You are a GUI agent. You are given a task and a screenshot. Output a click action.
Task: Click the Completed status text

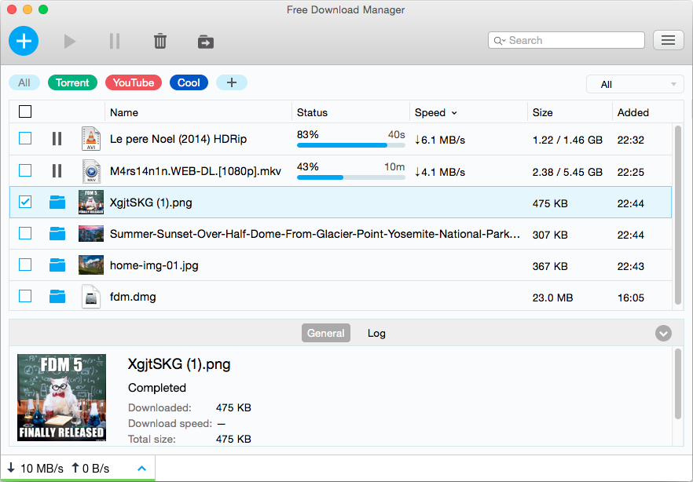click(x=157, y=388)
